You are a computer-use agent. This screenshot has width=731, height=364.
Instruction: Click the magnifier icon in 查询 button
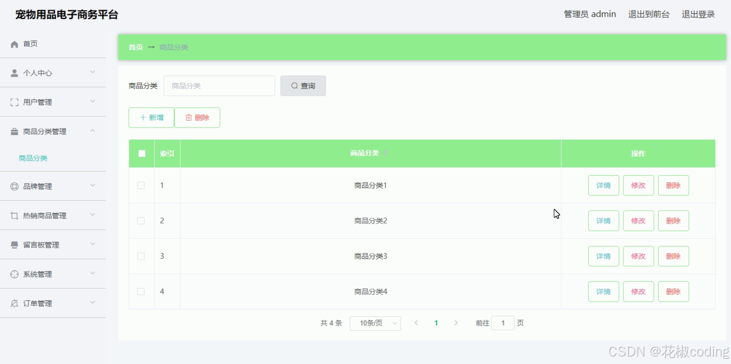pyautogui.click(x=294, y=86)
